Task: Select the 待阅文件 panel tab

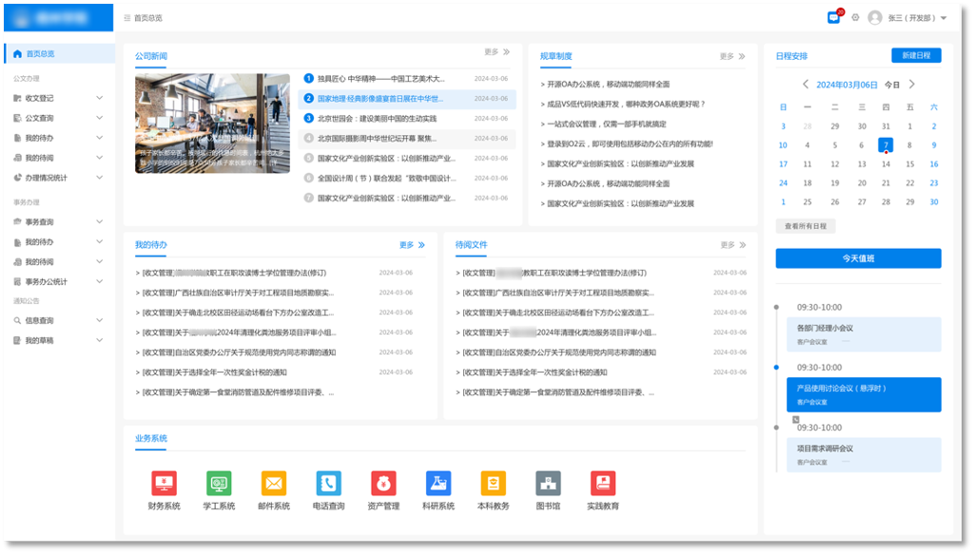Action: point(472,244)
